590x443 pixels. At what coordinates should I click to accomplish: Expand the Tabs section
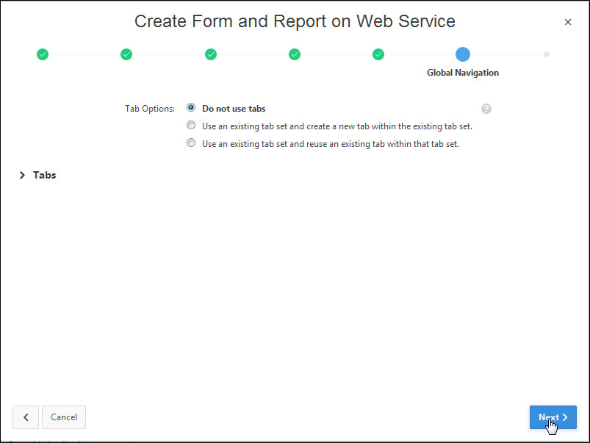click(22, 175)
